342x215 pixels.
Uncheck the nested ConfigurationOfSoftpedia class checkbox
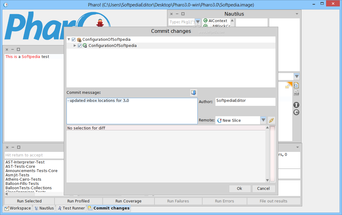point(80,46)
